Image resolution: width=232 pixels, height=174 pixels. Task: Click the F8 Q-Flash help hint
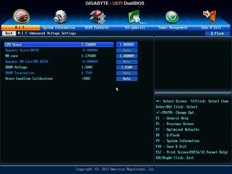(x=168, y=135)
